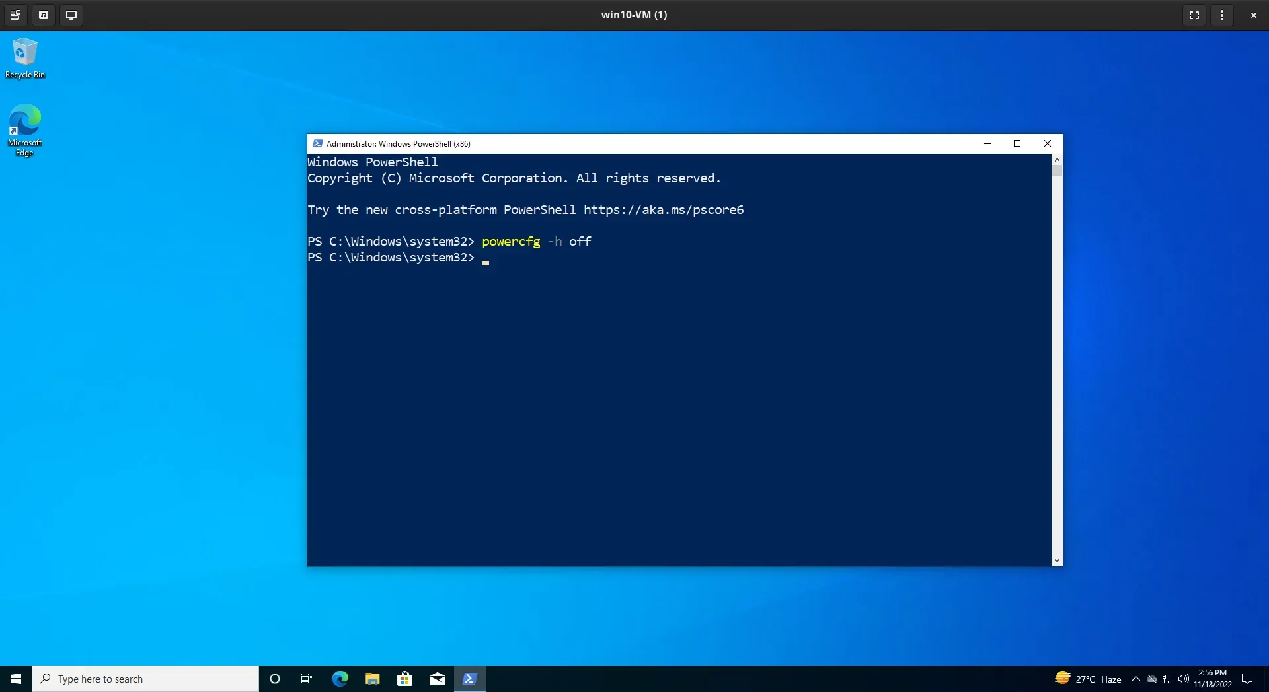Image resolution: width=1269 pixels, height=692 pixels.
Task: Toggle fullscreen for the VM viewer
Action: pos(1194,15)
